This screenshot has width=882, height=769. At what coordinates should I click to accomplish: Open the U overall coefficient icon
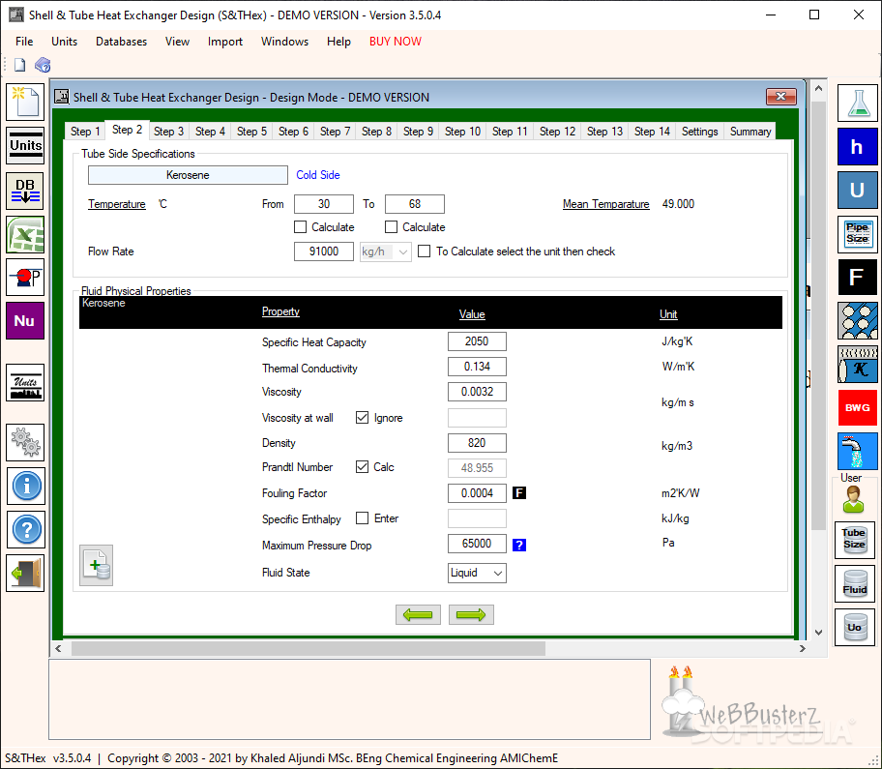(x=857, y=191)
